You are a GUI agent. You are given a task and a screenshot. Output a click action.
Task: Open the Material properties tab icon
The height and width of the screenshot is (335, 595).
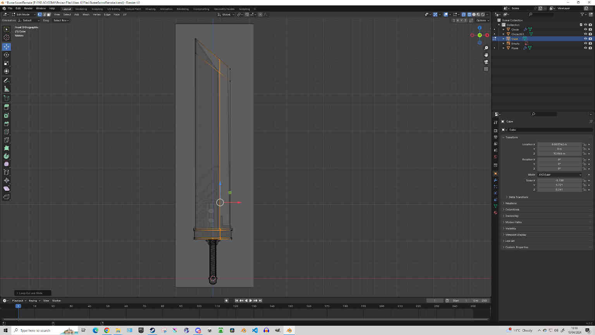[495, 212]
